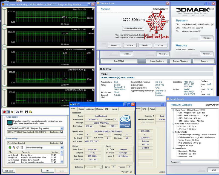Click the Result Details title bar icon
This screenshot has height=175, width=219.
168,99
